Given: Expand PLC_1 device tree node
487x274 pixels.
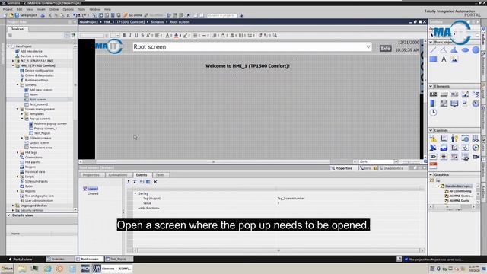Looking at the screenshot, I should coord(13,61).
